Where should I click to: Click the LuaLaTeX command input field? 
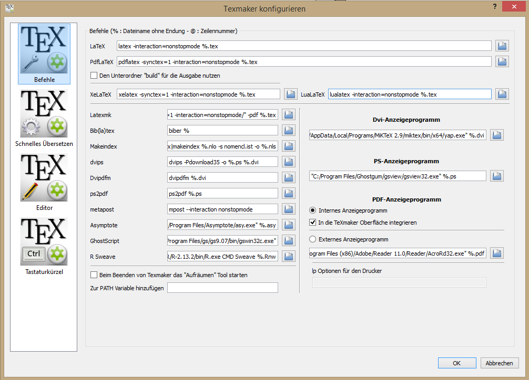pyautogui.click(x=410, y=94)
